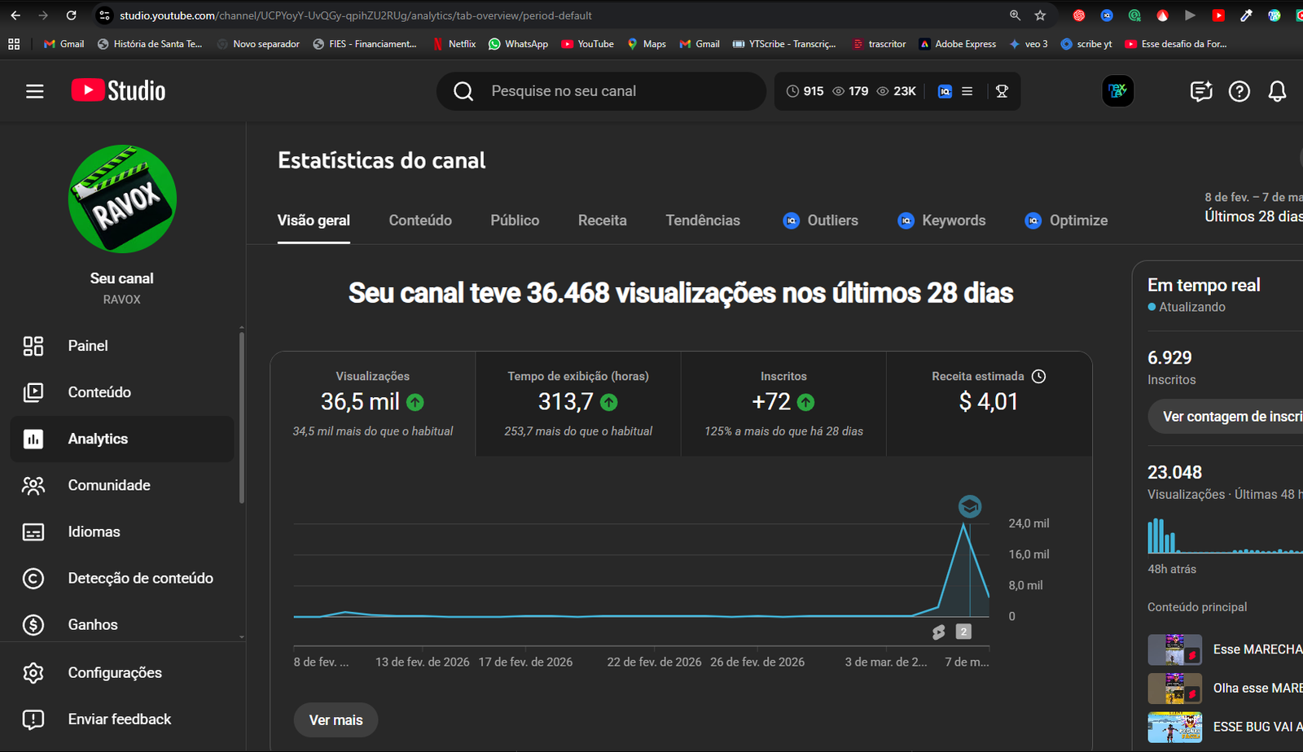Open Configurações in the sidebar
Image resolution: width=1303 pixels, height=752 pixels.
point(122,673)
